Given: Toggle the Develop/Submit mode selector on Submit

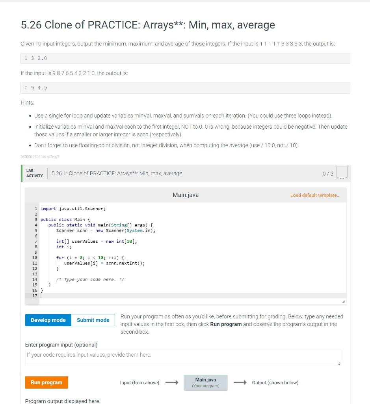Looking at the screenshot, I should [93, 320].
